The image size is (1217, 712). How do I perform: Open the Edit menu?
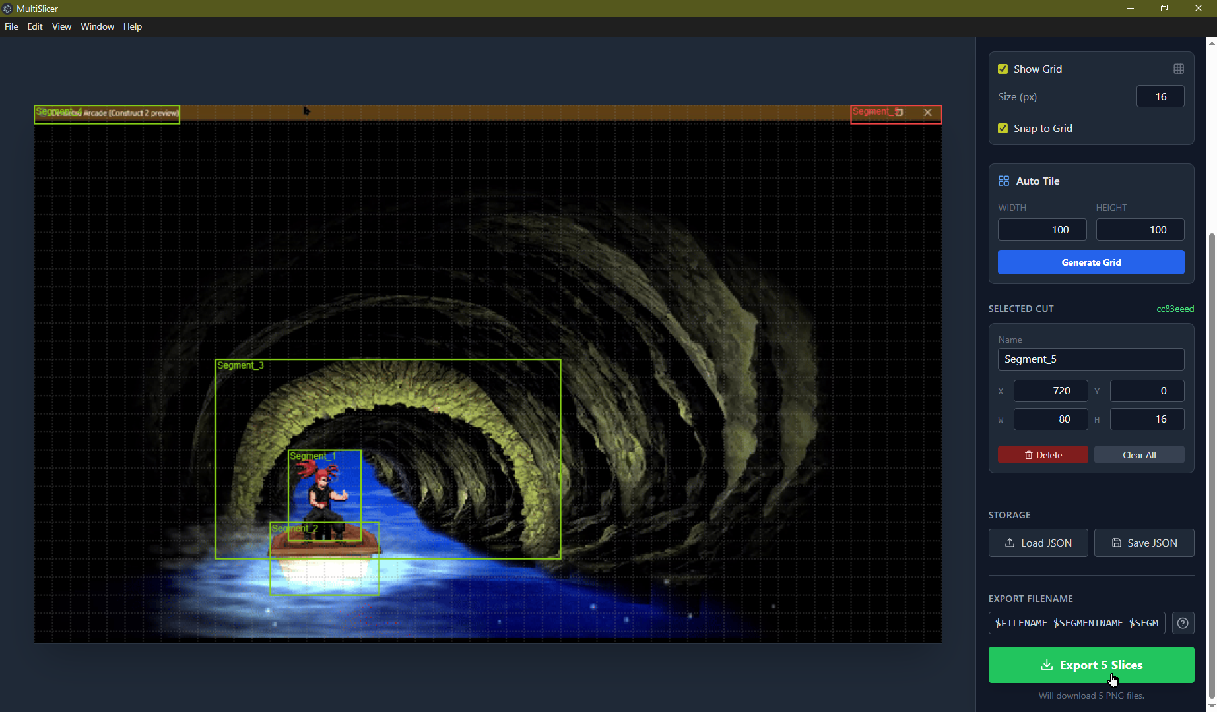(35, 26)
